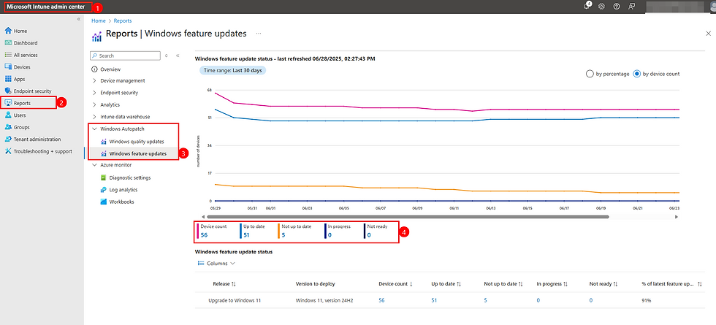Open Groups in left navigation
716x325 pixels.
click(x=21, y=127)
